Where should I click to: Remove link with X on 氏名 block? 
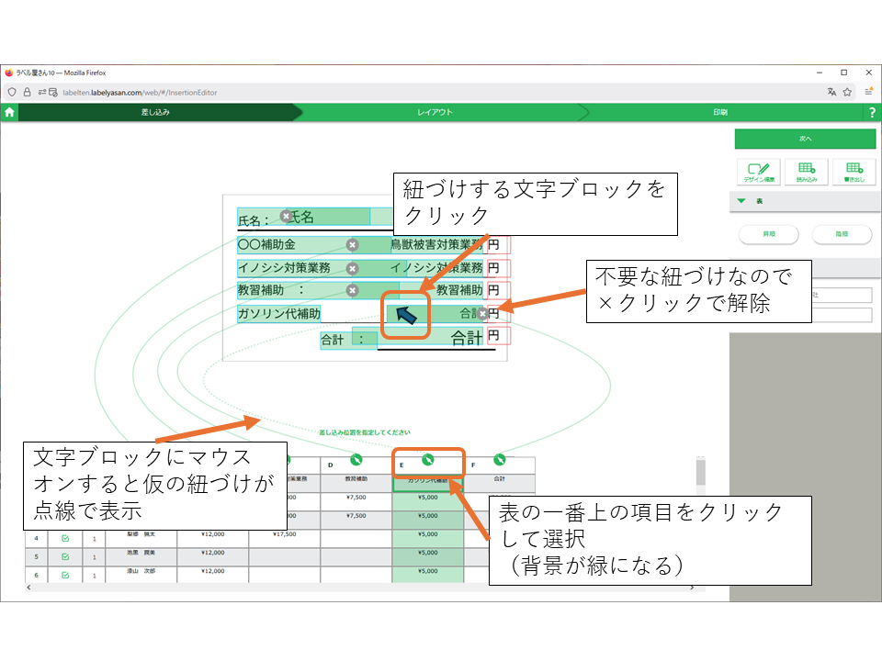(286, 217)
